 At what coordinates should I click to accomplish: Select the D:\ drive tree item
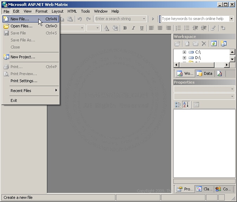coord(198,58)
